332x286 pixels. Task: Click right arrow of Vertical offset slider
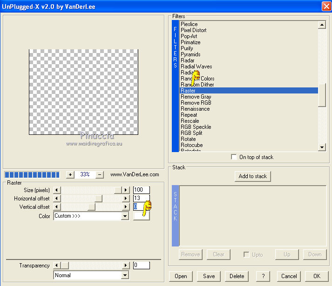click(126, 206)
